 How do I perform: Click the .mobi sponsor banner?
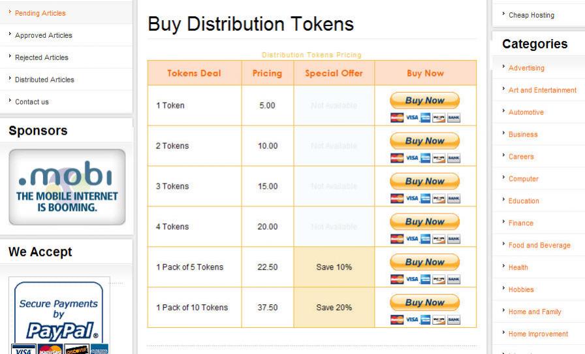(x=67, y=187)
